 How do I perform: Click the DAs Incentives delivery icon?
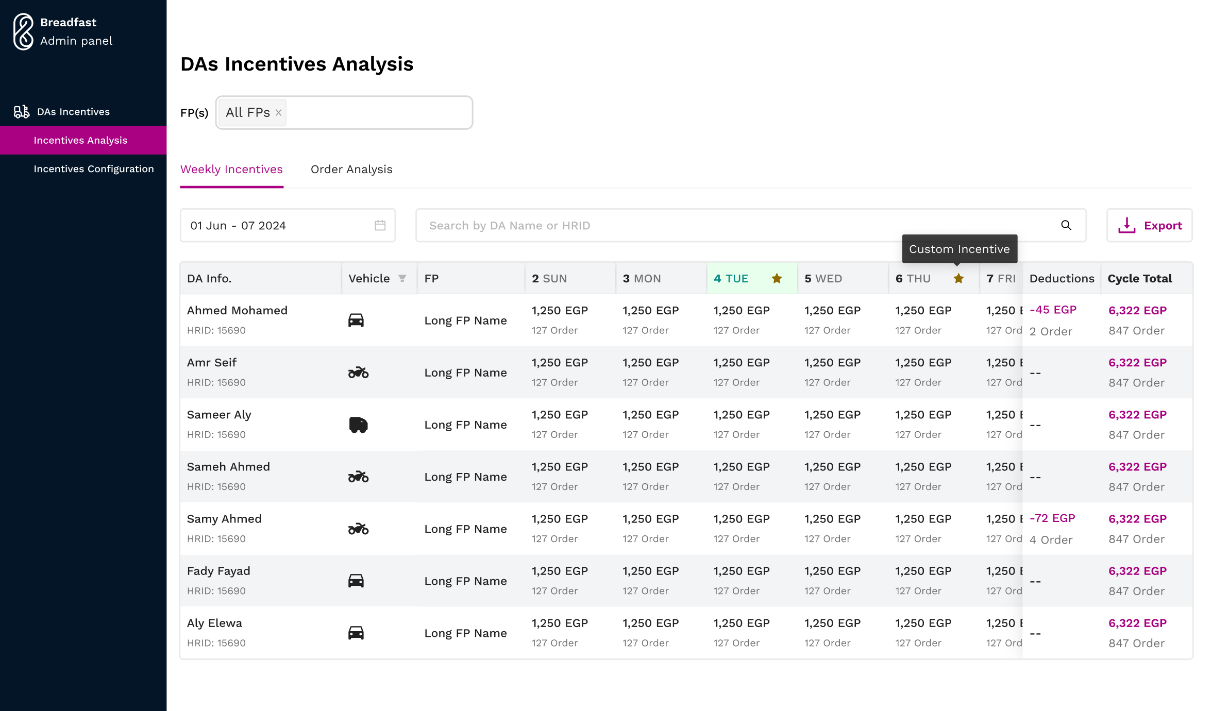pos(21,112)
